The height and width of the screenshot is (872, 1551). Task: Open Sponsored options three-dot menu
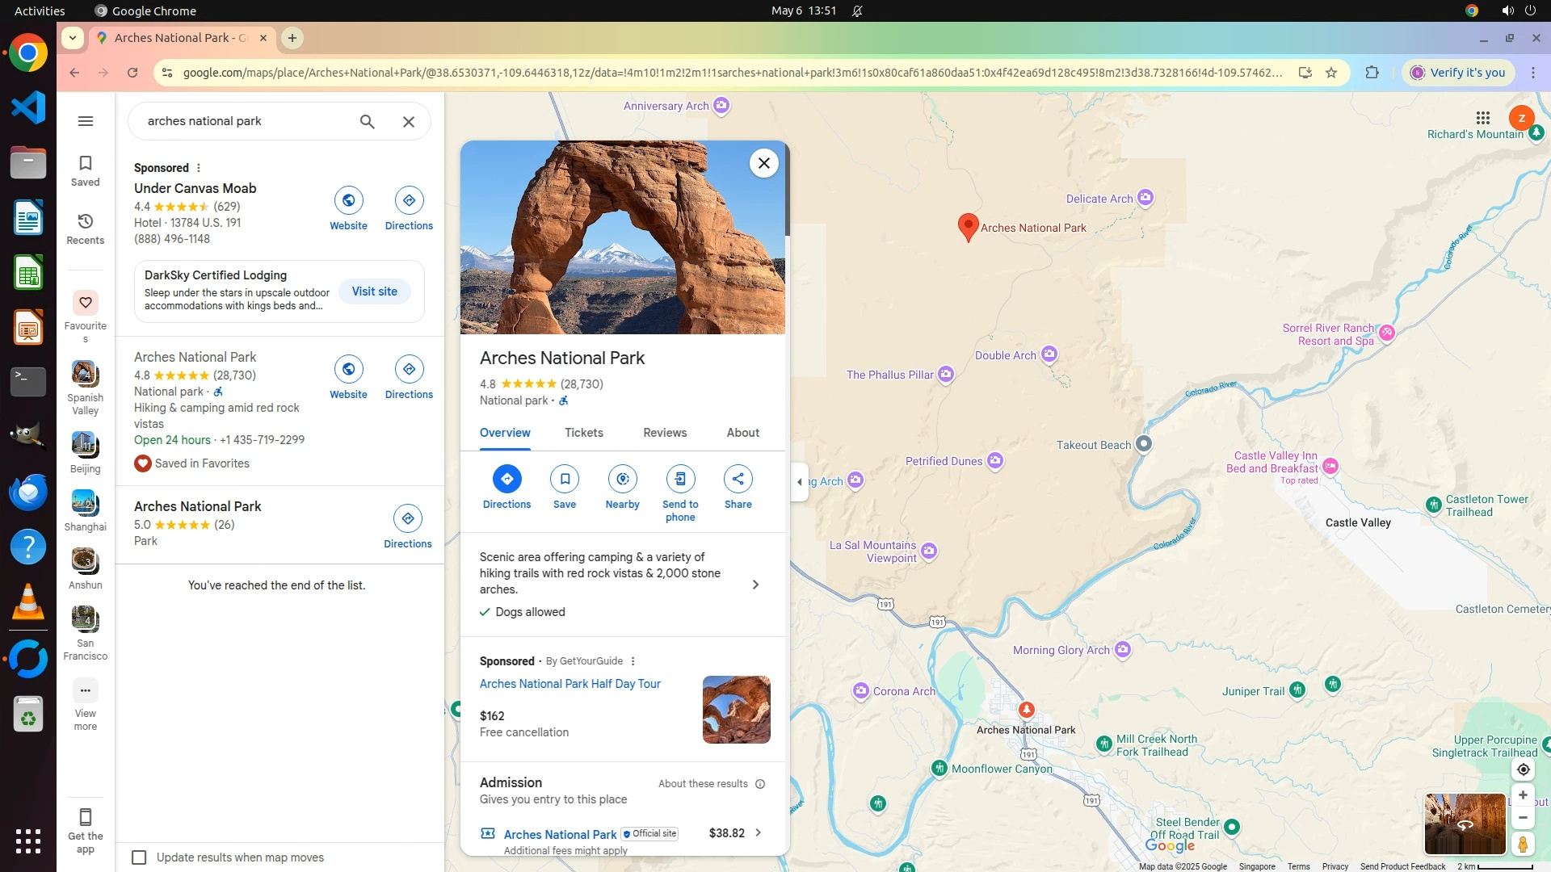(x=199, y=168)
